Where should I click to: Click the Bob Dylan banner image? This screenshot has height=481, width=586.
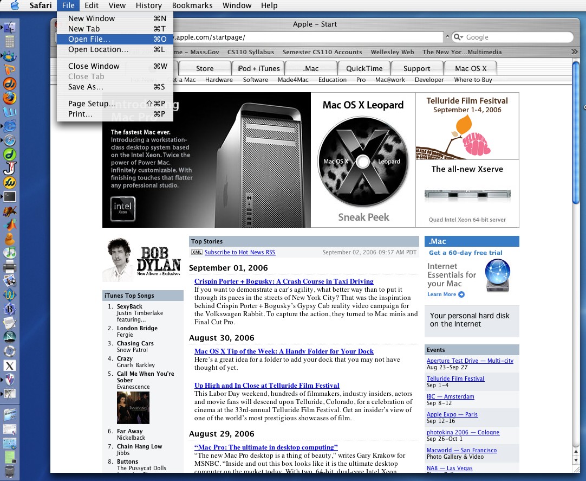(142, 259)
